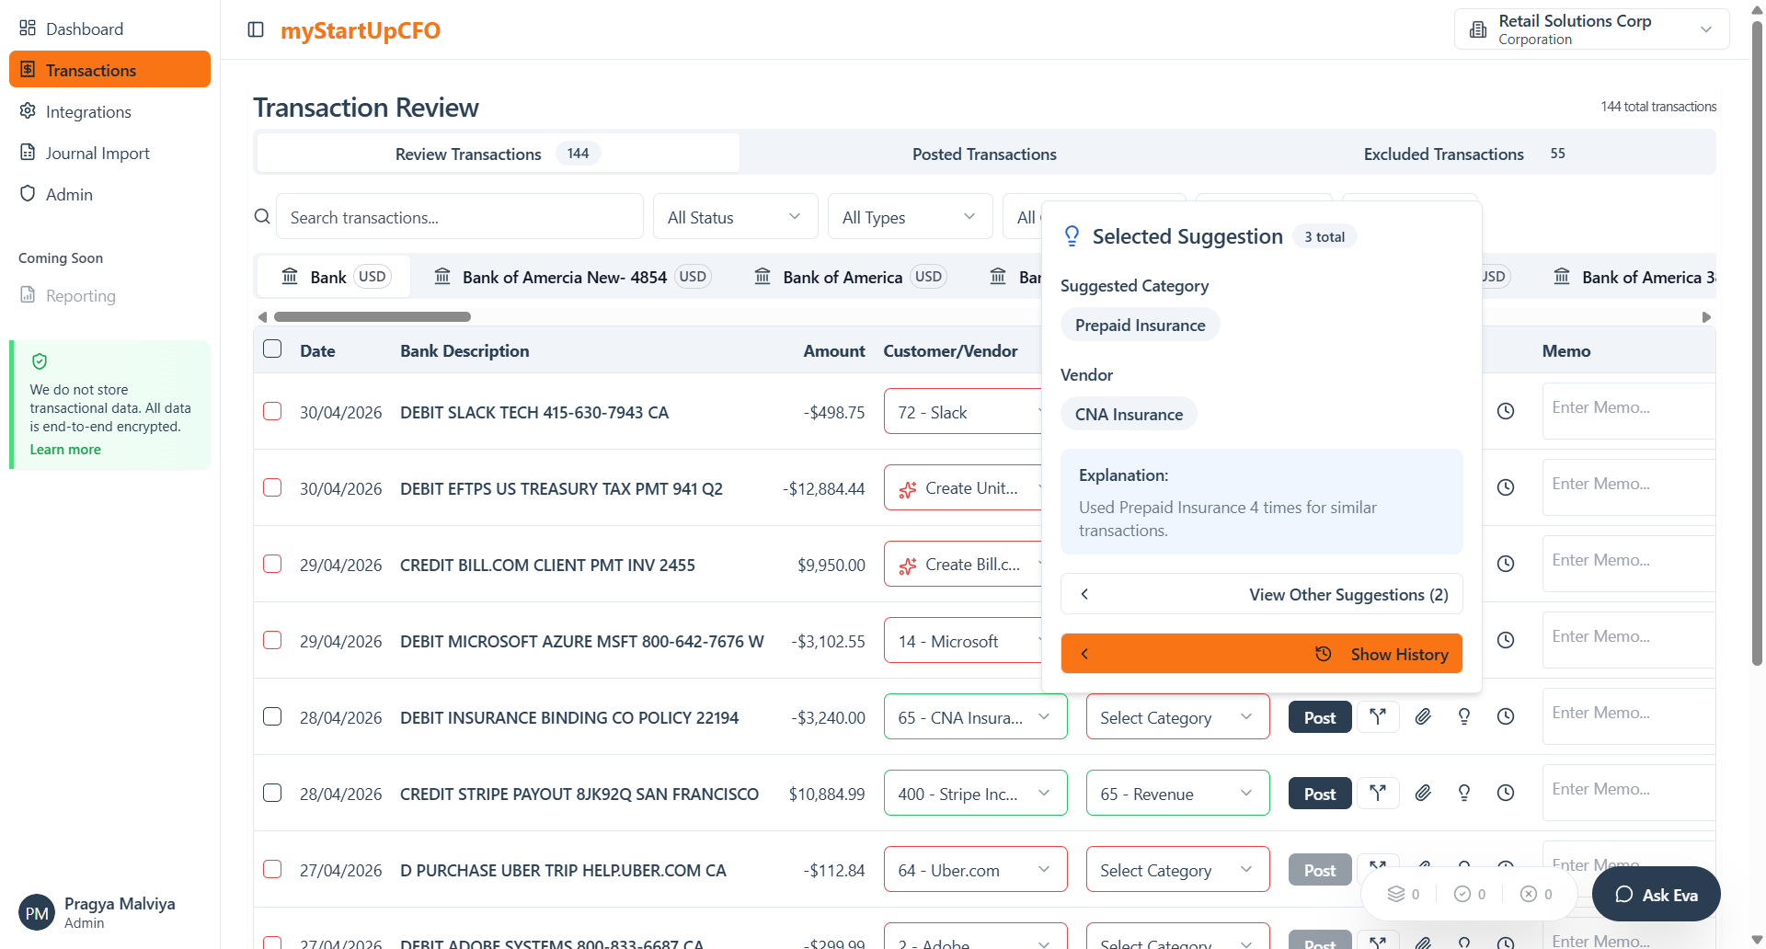Open suggestion lightbulb on Stripe Payout row
1766x949 pixels.
1464,794
